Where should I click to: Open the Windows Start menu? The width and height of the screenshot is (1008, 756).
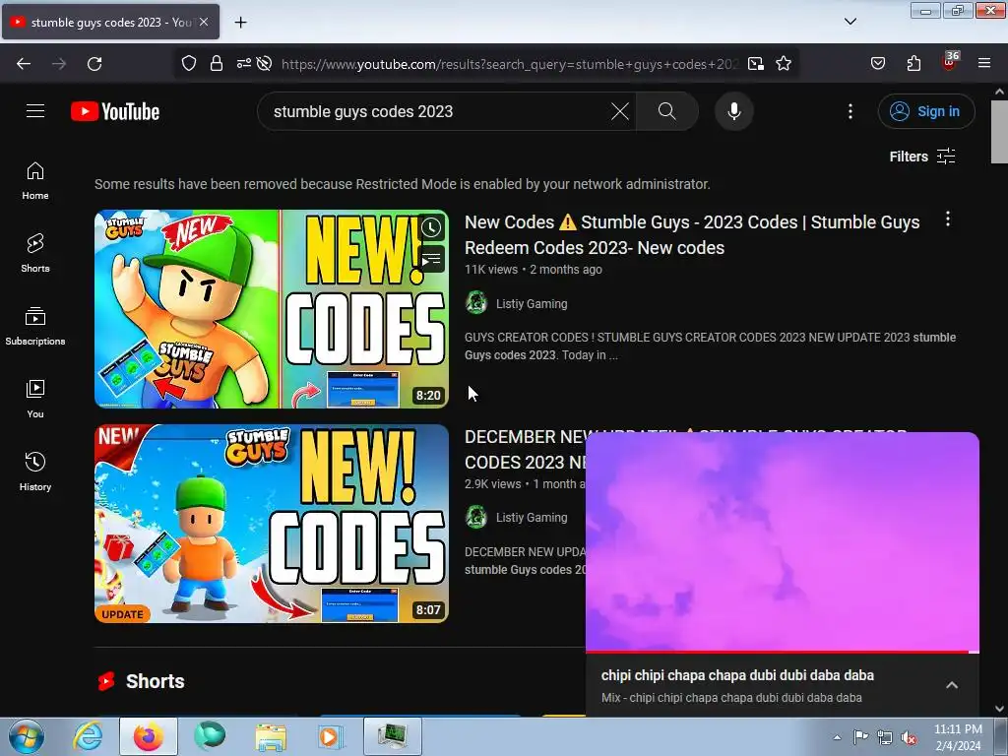[27, 736]
